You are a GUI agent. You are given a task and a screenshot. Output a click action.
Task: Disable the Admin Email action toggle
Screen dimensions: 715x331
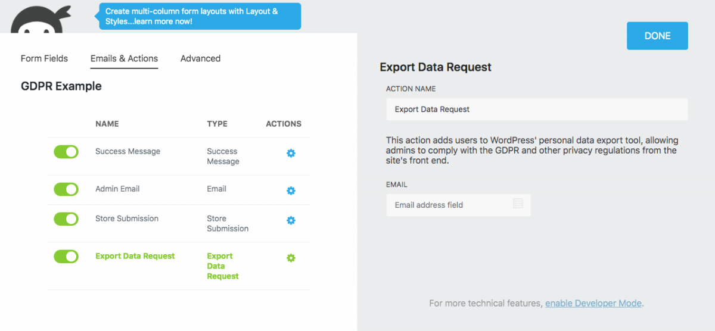[66, 189]
